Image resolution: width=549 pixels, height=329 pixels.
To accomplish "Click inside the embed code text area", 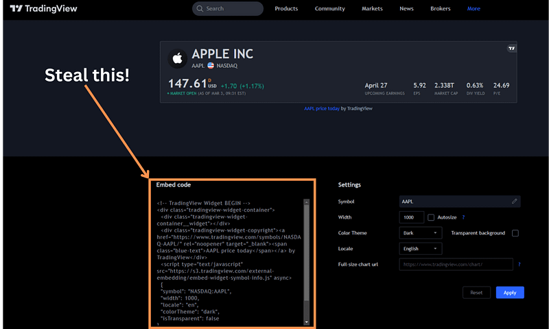I will [230, 261].
